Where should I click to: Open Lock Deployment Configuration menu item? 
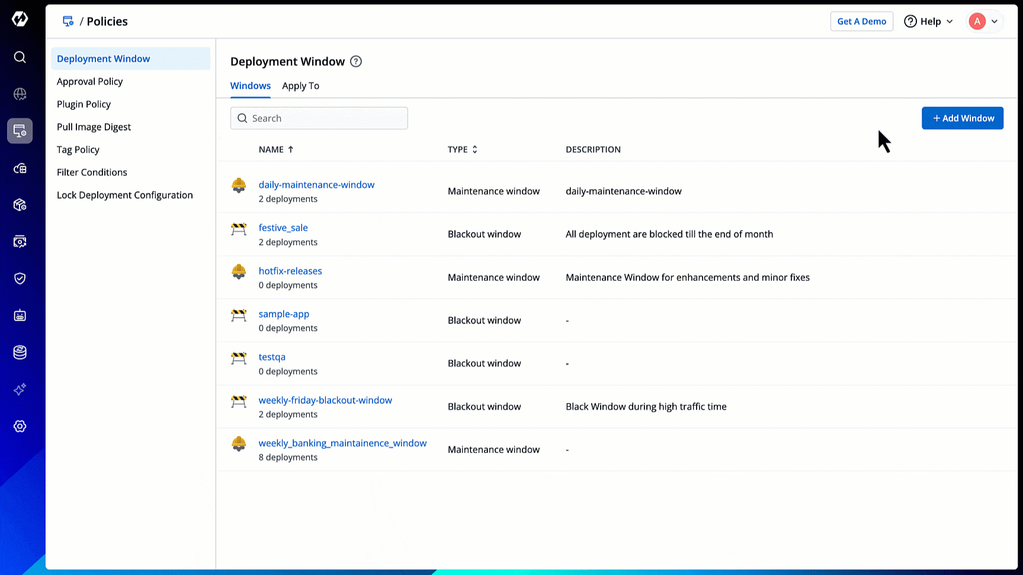124,195
